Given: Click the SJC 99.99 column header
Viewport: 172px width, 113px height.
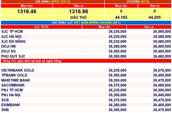Looking at the screenshot, I should [41, 27].
